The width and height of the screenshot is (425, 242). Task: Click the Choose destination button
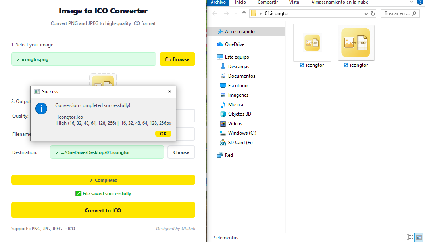point(181,152)
